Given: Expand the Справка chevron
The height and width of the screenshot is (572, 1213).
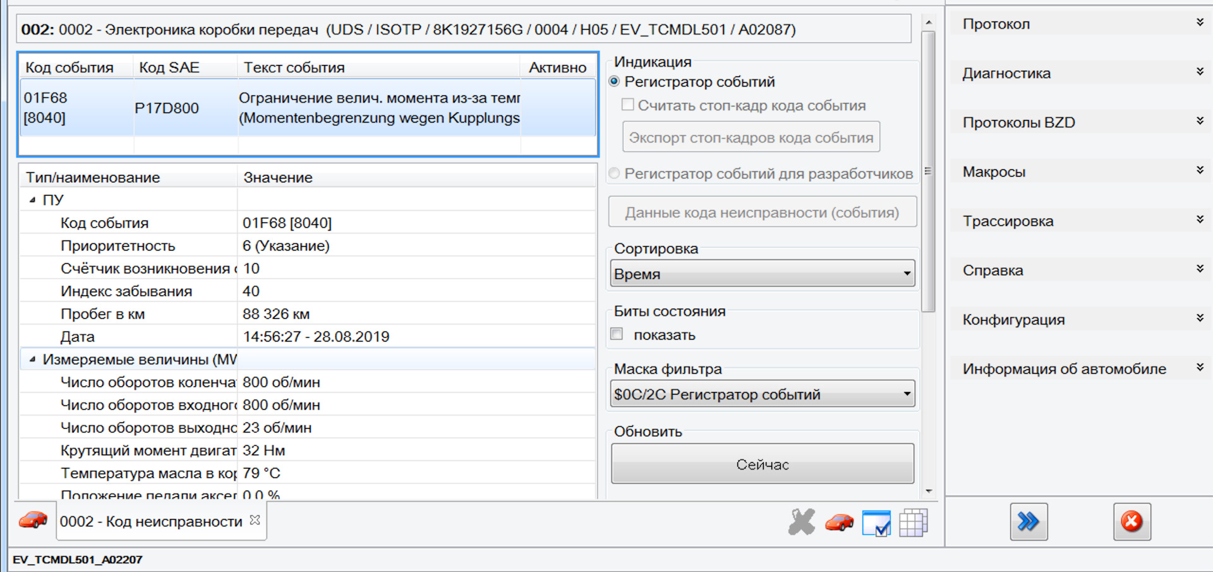Looking at the screenshot, I should tap(1200, 269).
